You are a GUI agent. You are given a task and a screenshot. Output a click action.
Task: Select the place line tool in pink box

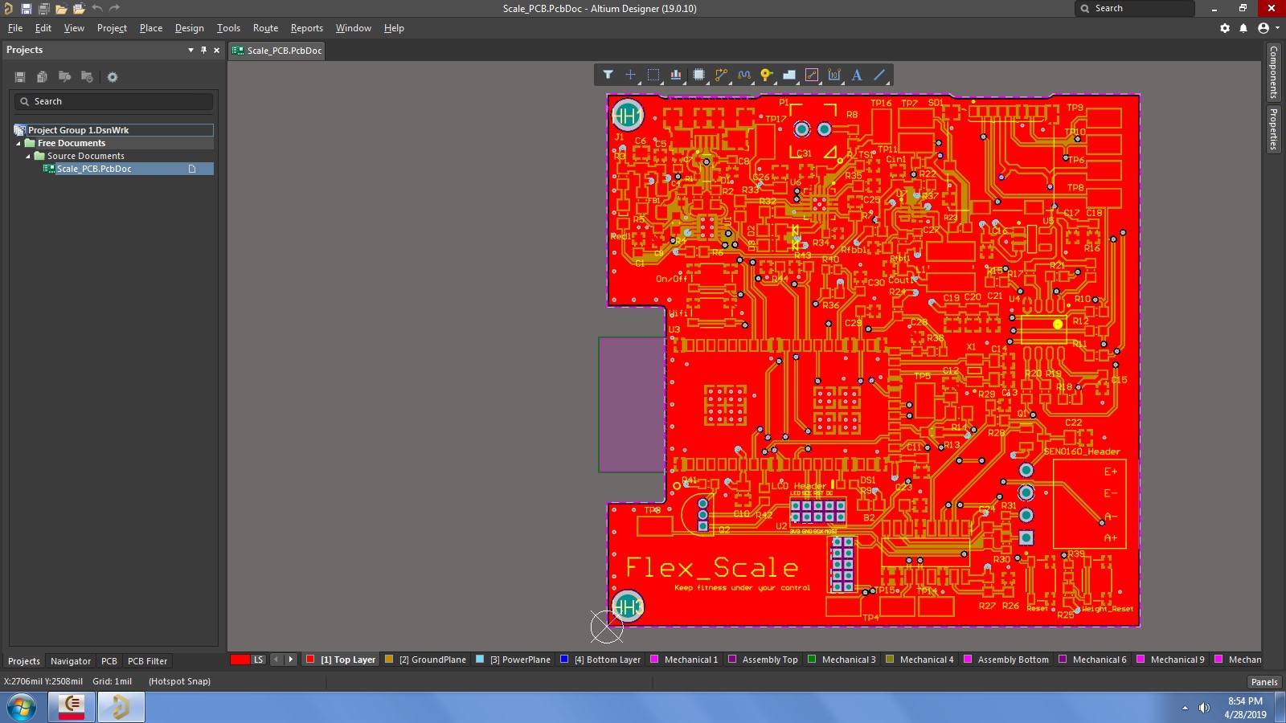pos(812,75)
